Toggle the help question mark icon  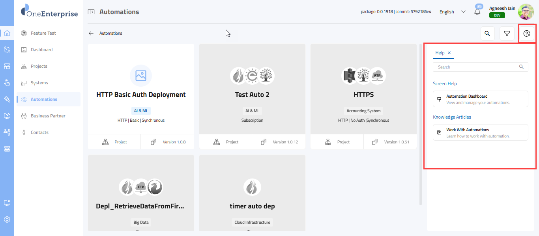[526, 33]
